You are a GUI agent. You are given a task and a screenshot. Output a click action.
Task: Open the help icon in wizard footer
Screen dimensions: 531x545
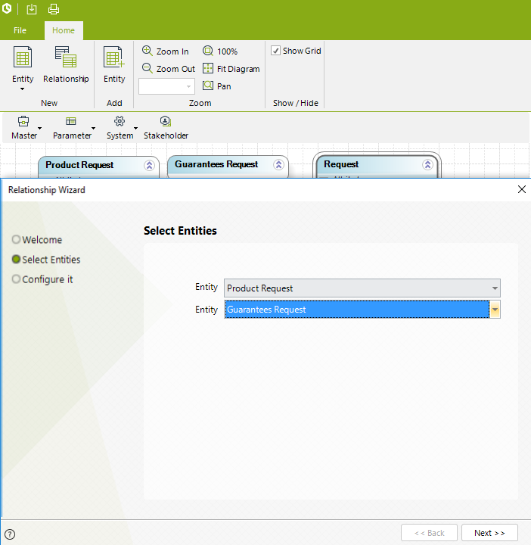(10, 534)
